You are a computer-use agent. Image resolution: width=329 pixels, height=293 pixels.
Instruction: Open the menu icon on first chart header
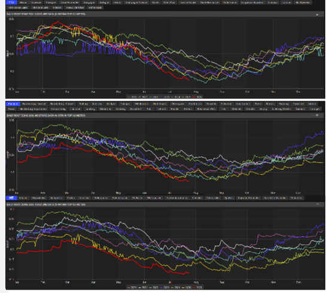click(317, 14)
